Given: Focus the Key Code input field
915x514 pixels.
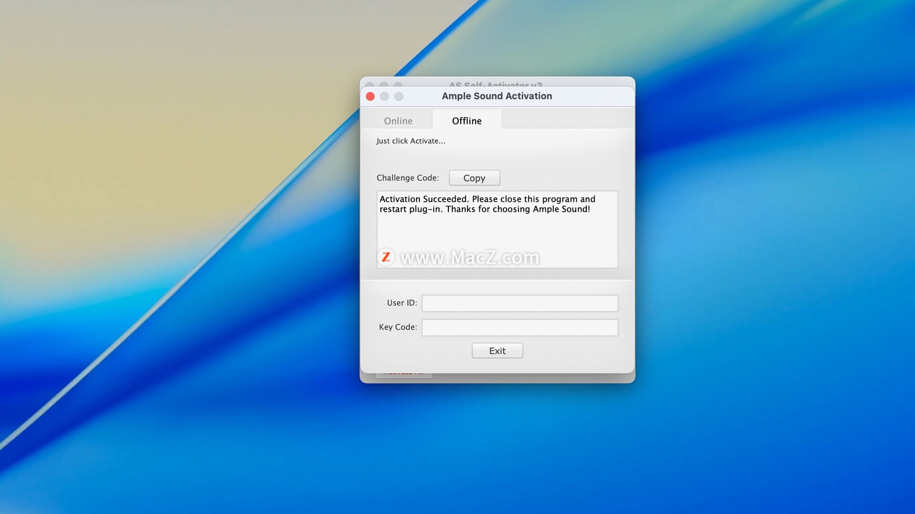Looking at the screenshot, I should [519, 327].
